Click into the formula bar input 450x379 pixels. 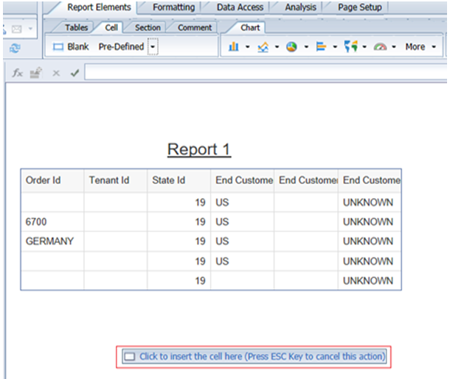pyautogui.click(x=266, y=72)
